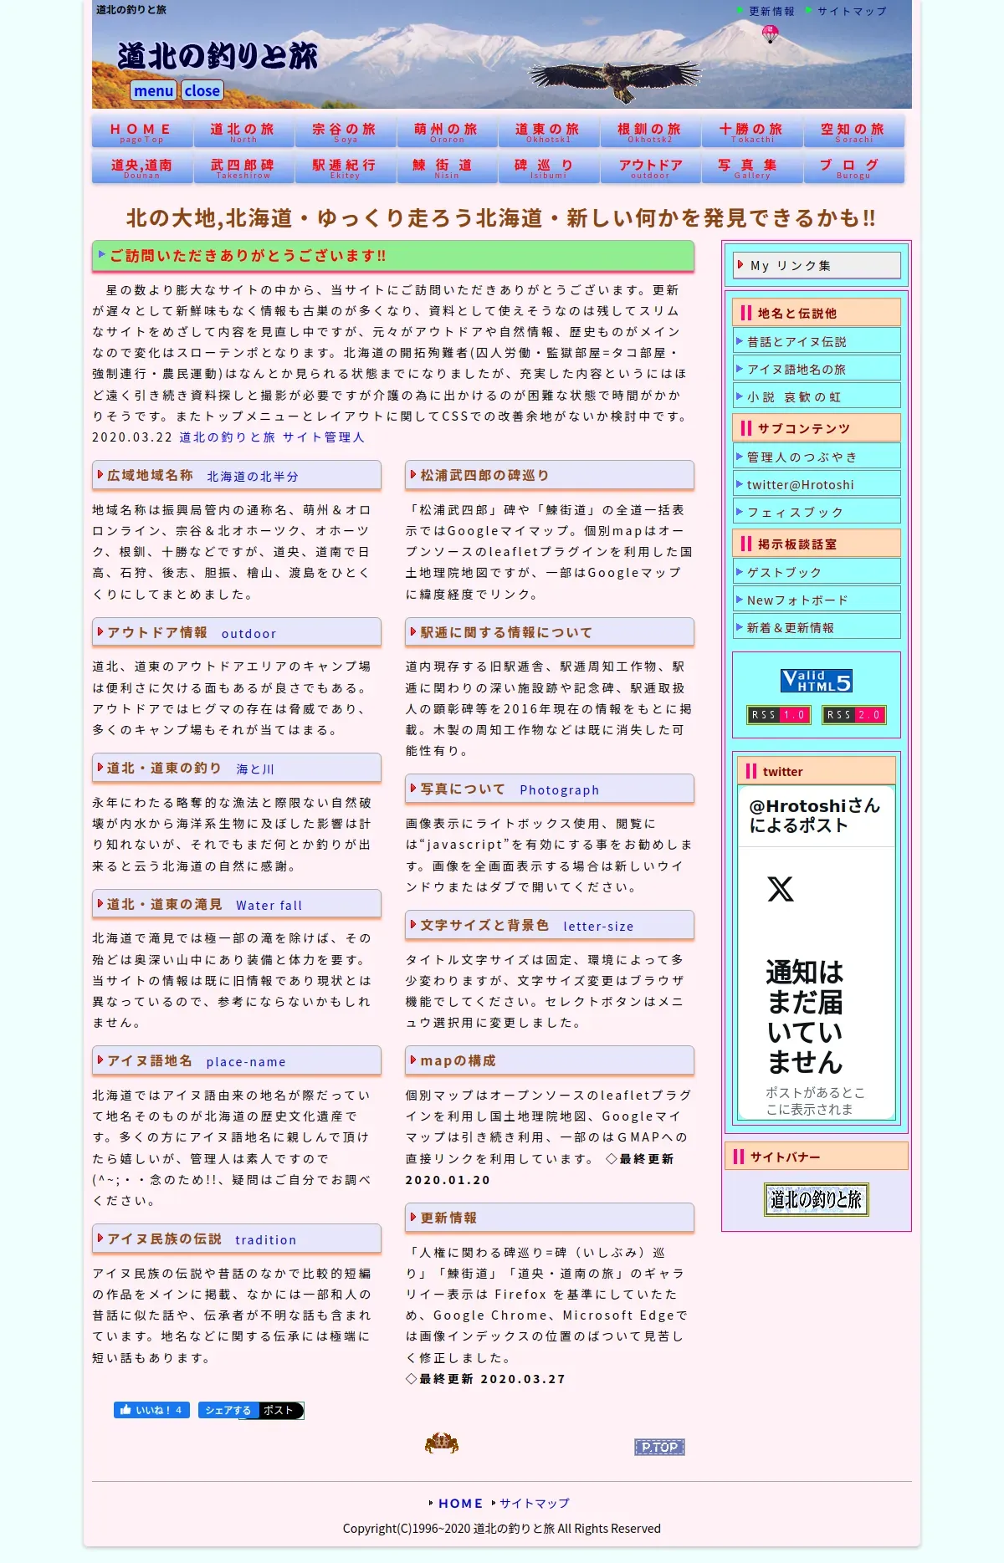This screenshot has height=1563, width=1004.
Task: Click the アイヌ民族の伝説 tradition heading
Action: [237, 1239]
